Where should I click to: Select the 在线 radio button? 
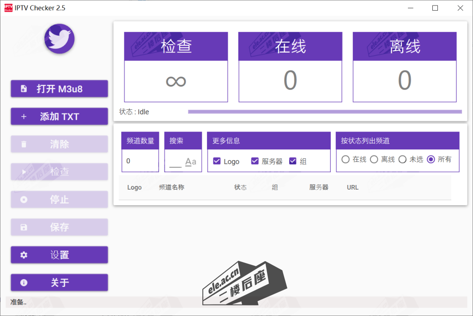(346, 159)
